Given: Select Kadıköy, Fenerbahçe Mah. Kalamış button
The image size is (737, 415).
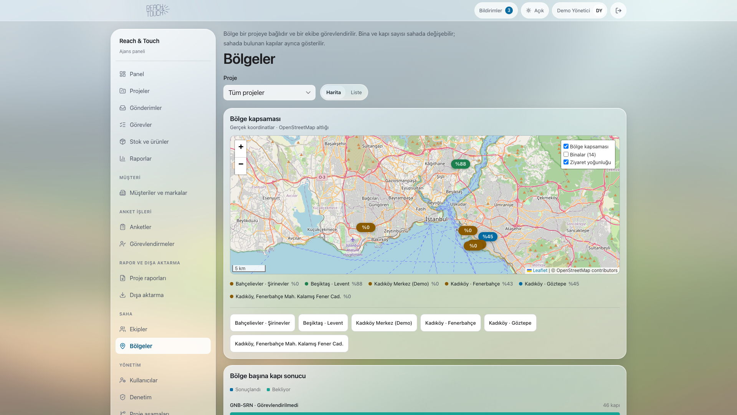Looking at the screenshot, I should pyautogui.click(x=289, y=344).
